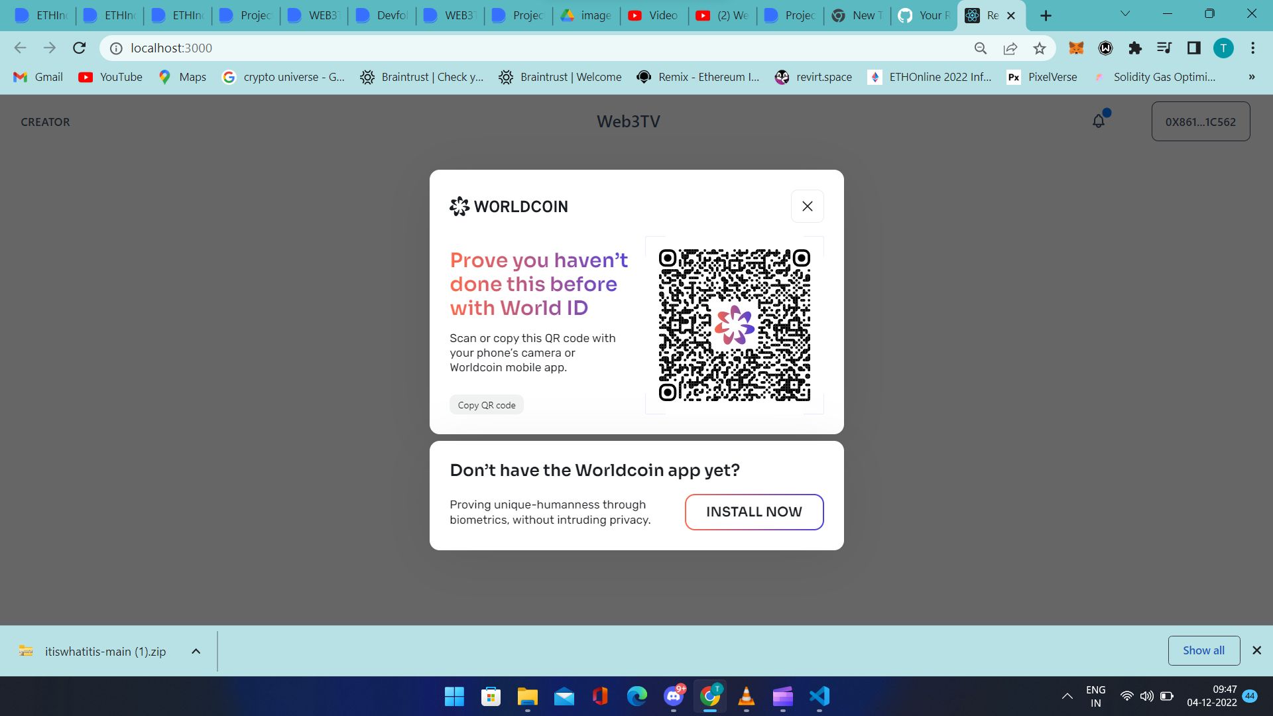
Task: Open Discord from the taskbar
Action: coord(674,696)
